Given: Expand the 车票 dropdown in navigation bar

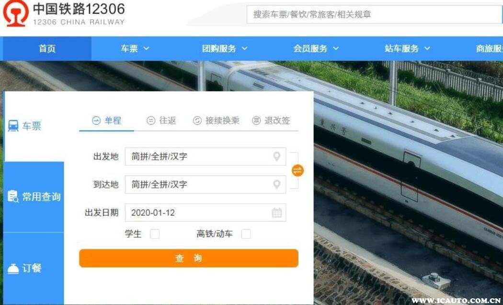Looking at the screenshot, I should [135, 48].
